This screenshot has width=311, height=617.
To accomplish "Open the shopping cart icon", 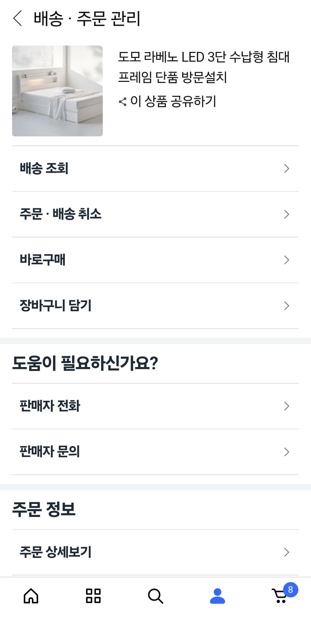I will (279, 597).
